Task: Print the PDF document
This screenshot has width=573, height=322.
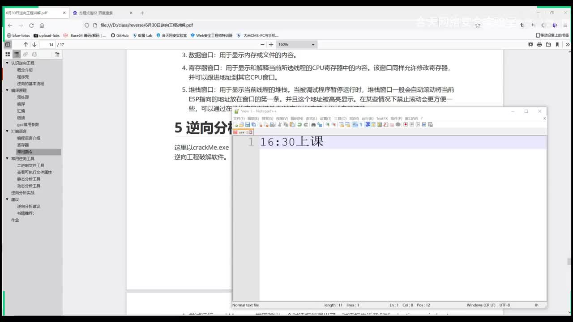Action: [x=539, y=44]
